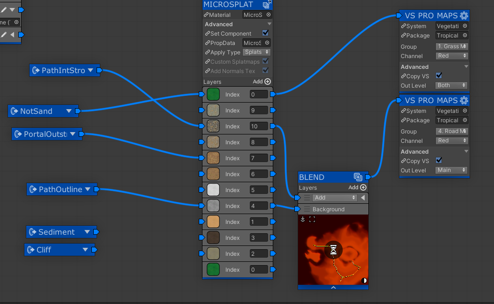Open the PropData object picker circle

[x=267, y=43]
